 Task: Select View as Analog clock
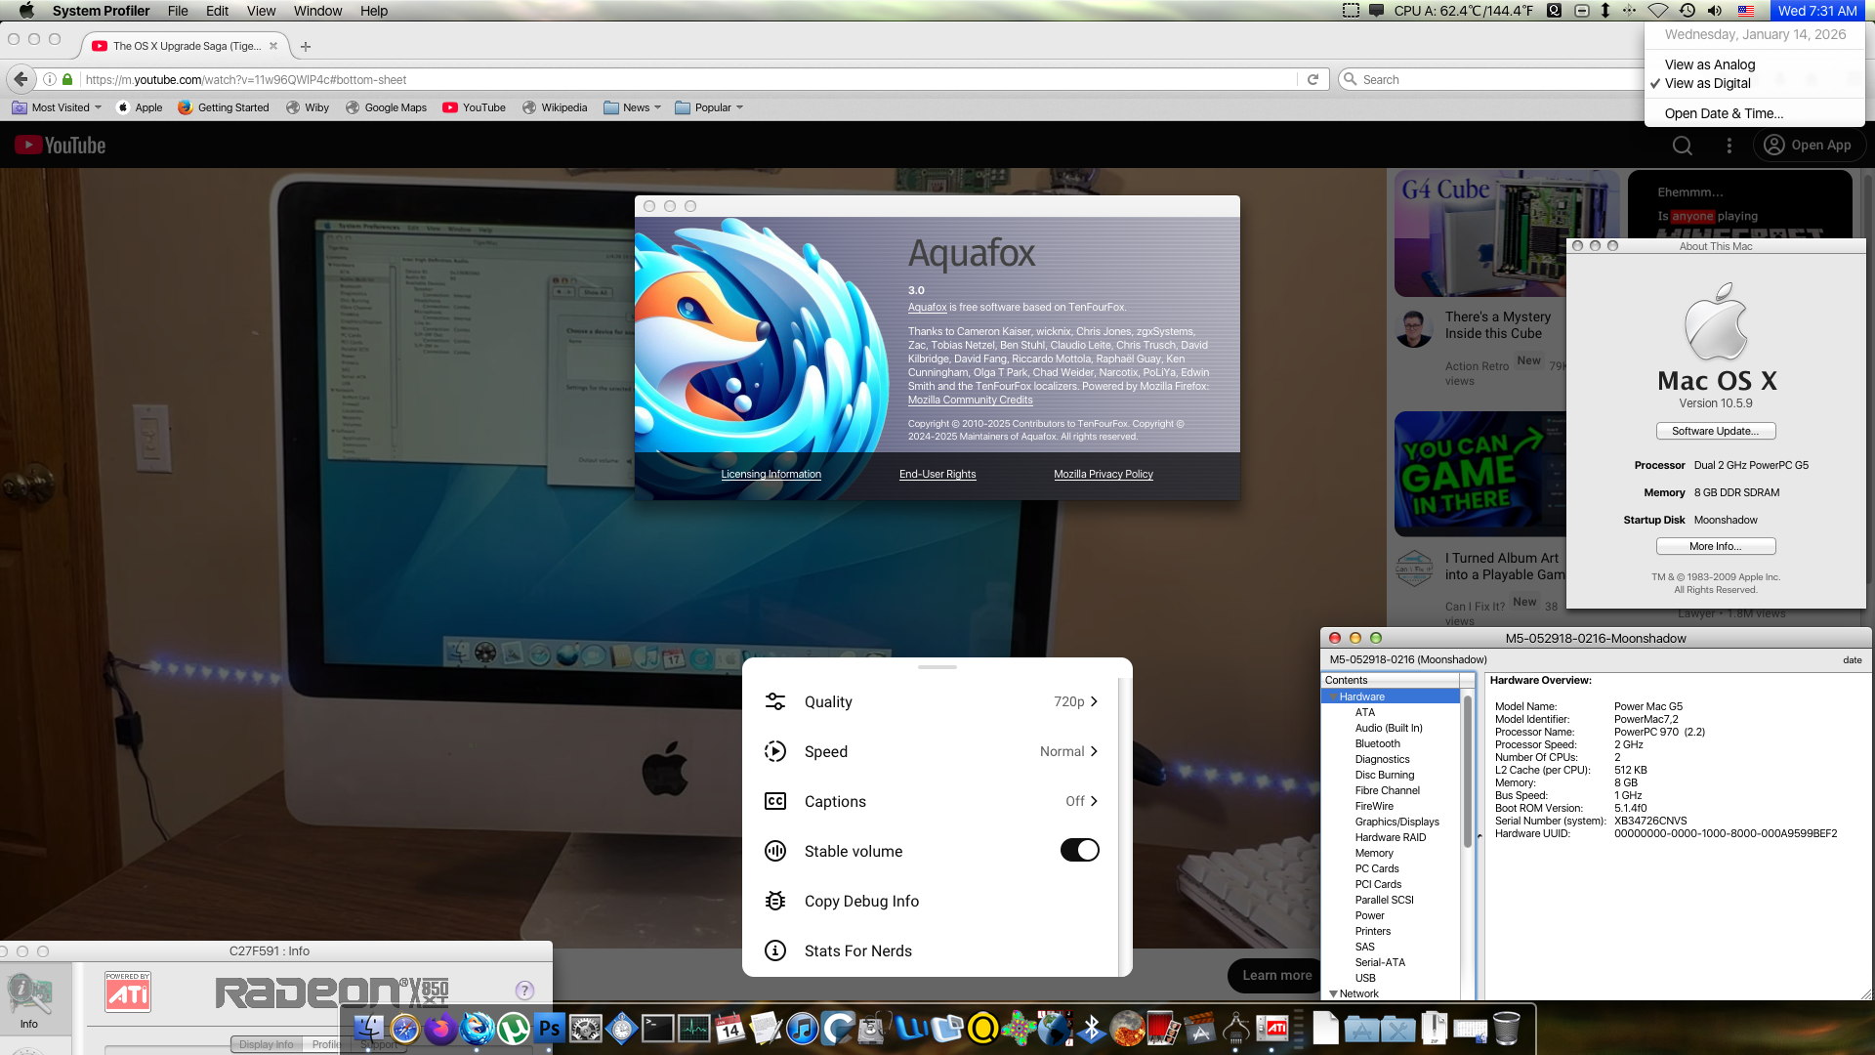point(1710,64)
